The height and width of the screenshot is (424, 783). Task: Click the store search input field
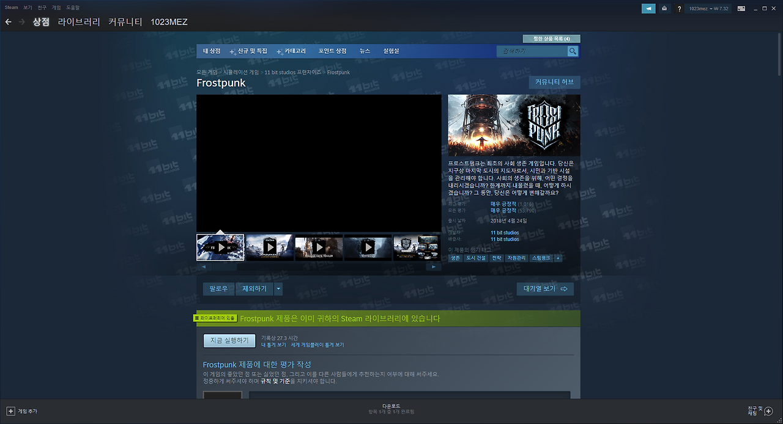[x=532, y=51]
